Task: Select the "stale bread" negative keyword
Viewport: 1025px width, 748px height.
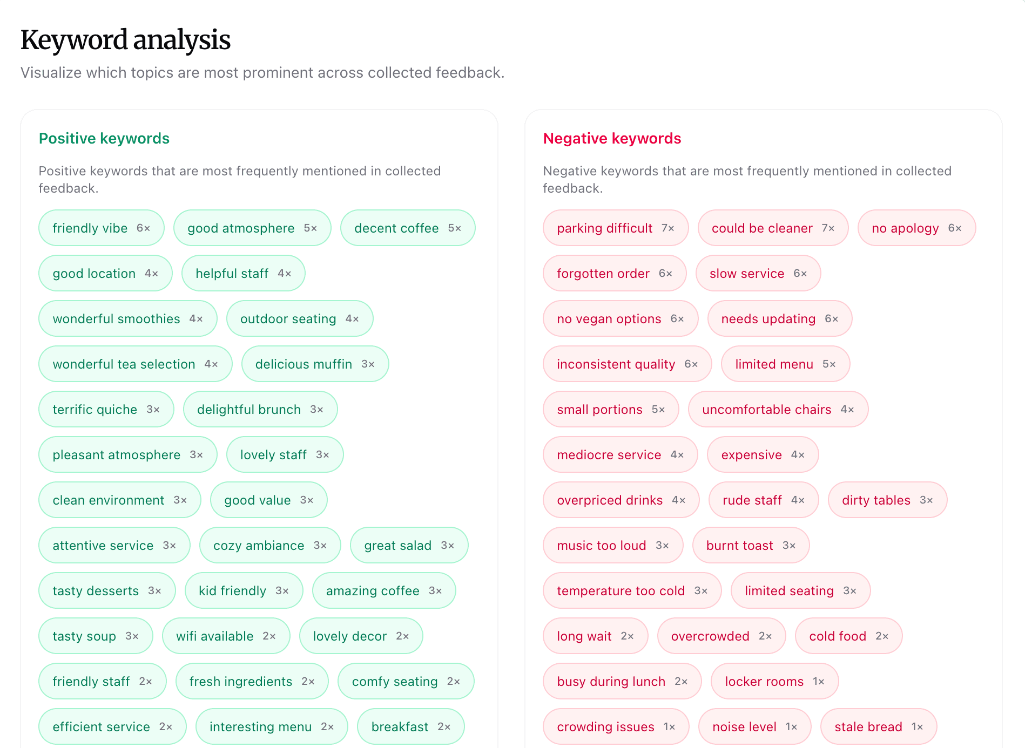Action: (879, 726)
